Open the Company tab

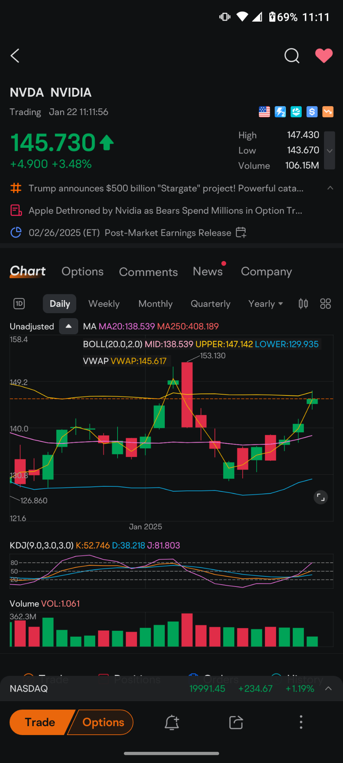point(266,272)
